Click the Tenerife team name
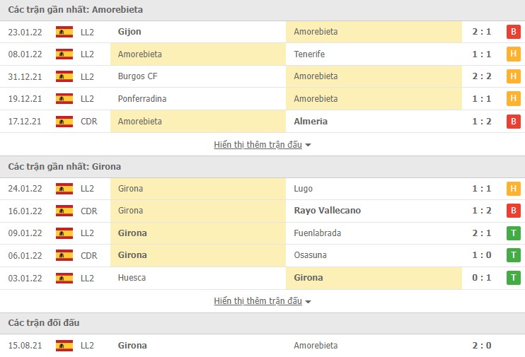This screenshot has width=525, height=357. pyautogui.click(x=309, y=54)
